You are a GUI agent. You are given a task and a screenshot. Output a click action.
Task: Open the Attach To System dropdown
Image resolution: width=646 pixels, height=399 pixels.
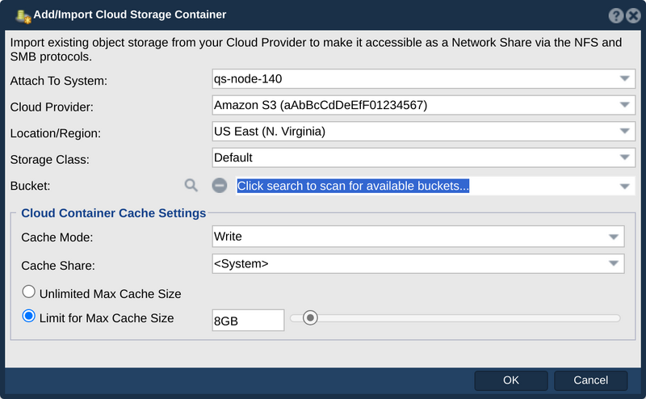coord(423,78)
